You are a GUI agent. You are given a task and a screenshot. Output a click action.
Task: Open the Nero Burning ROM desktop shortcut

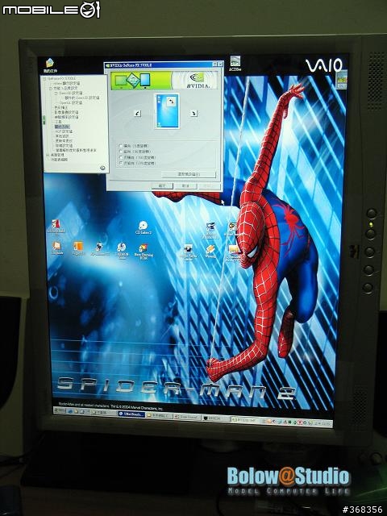144,252
